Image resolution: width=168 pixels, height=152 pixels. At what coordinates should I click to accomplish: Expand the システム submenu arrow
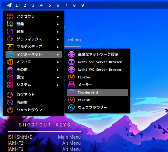click(x=58, y=85)
